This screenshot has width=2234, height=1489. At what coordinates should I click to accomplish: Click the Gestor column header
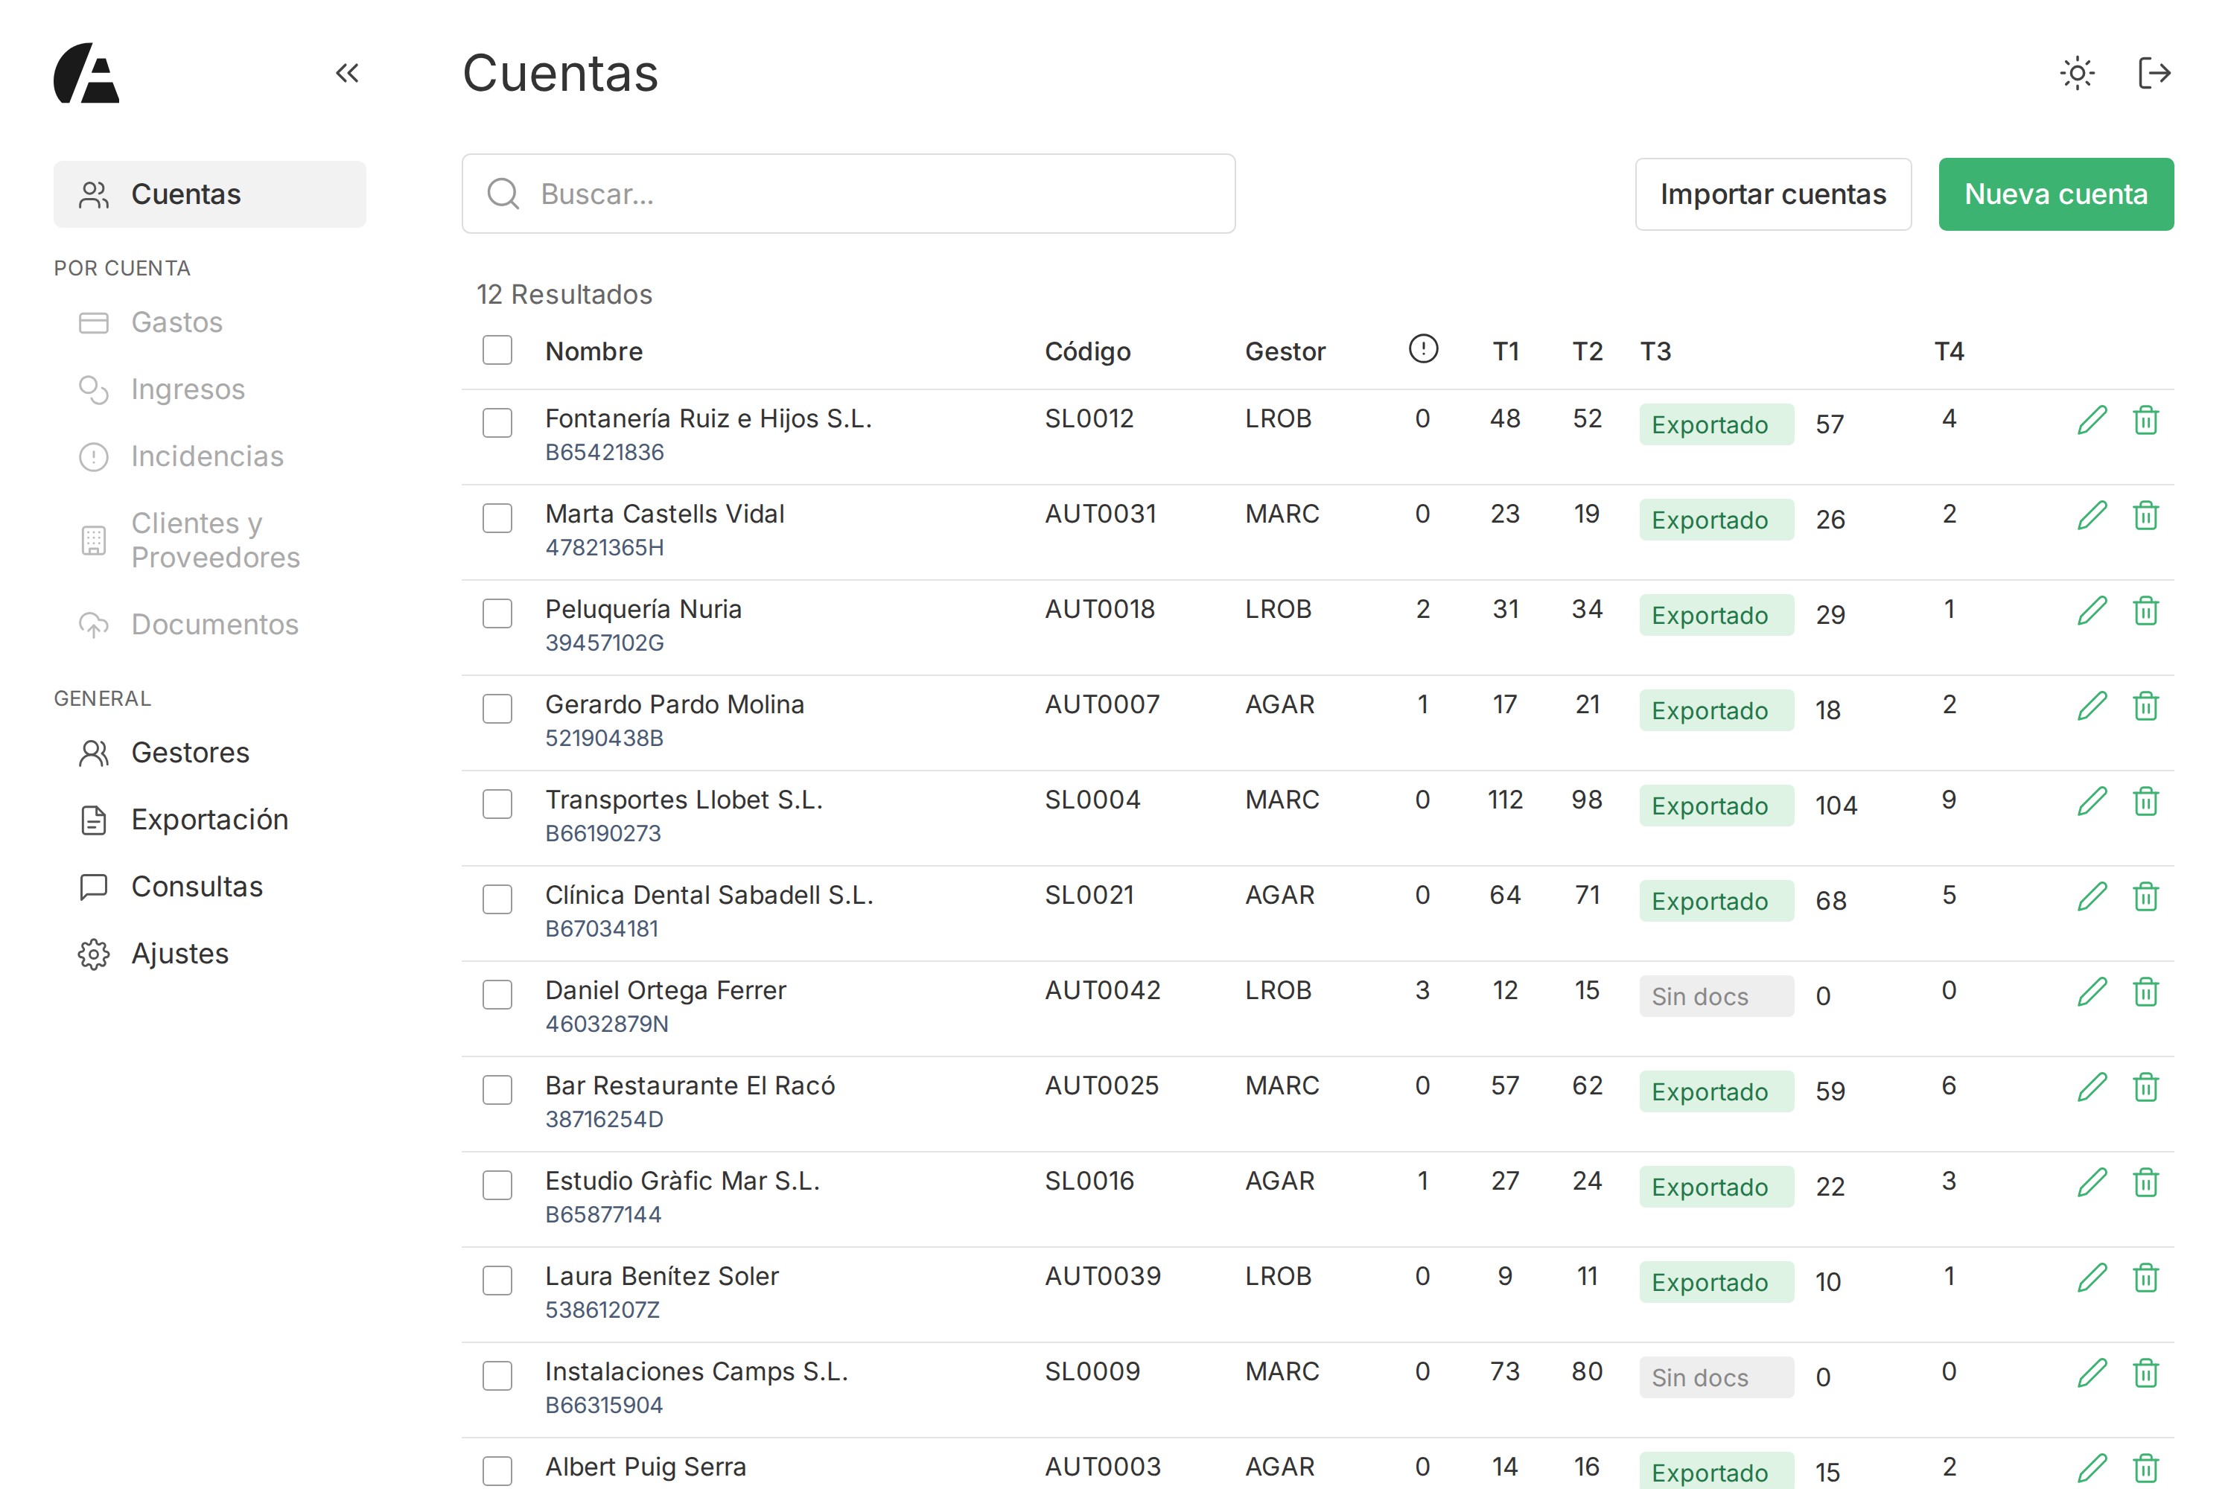[x=1285, y=351]
